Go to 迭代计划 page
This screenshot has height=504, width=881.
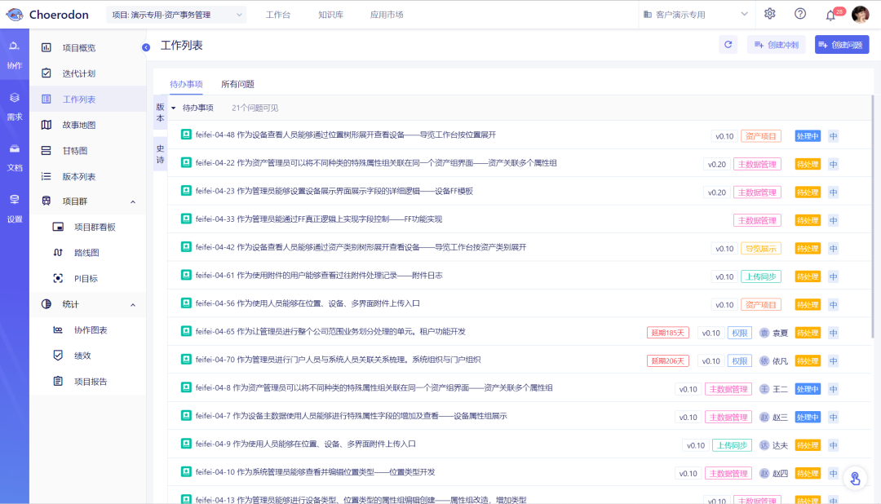(87, 73)
